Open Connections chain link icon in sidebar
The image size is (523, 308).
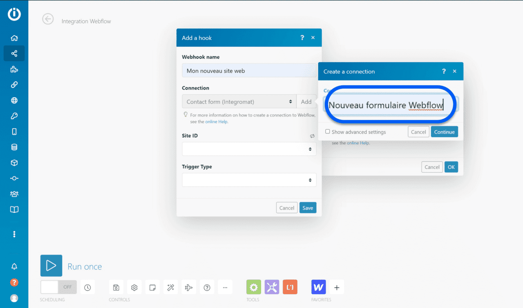(14, 84)
